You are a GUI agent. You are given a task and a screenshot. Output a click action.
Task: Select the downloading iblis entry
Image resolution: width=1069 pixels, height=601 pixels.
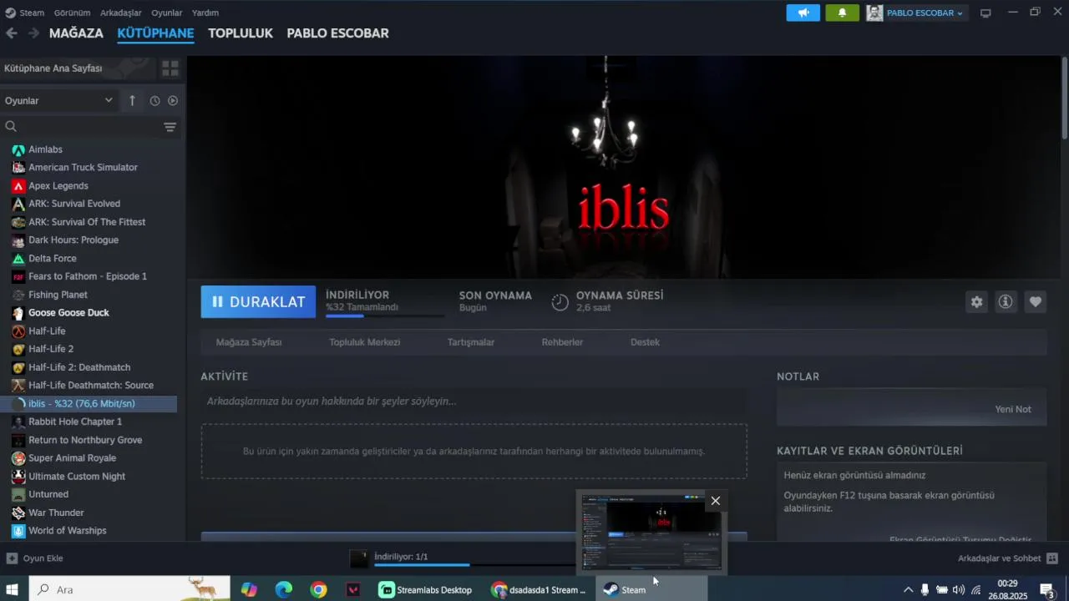click(89, 403)
